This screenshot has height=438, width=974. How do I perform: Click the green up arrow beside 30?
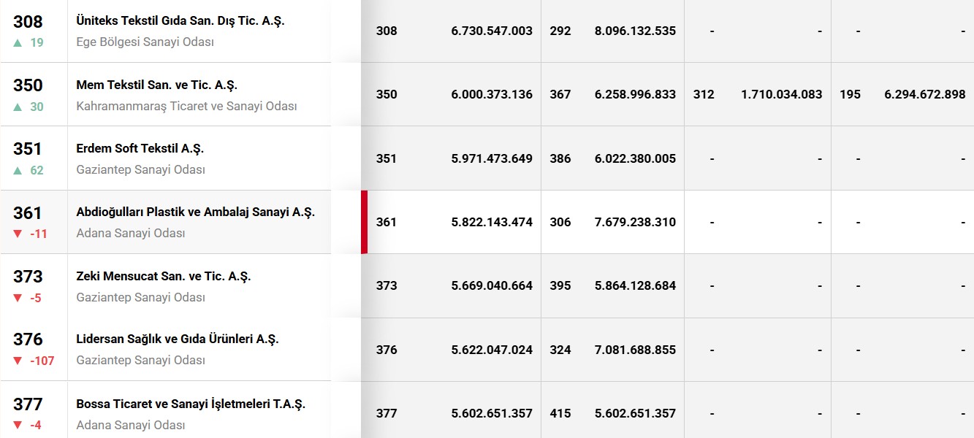pyautogui.click(x=18, y=107)
